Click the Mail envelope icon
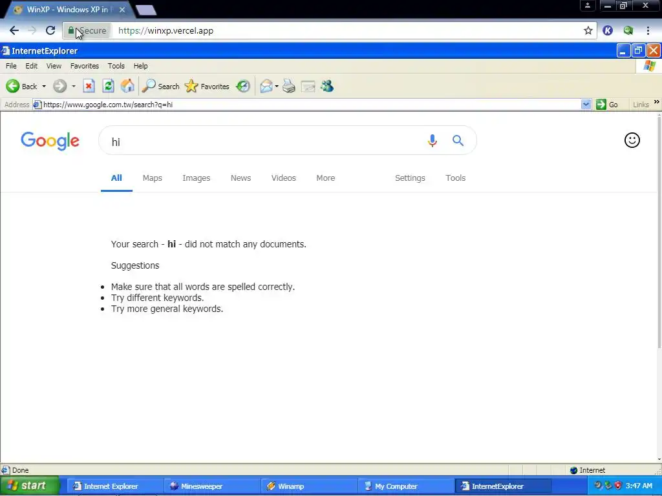This screenshot has width=662, height=496. coord(266,87)
